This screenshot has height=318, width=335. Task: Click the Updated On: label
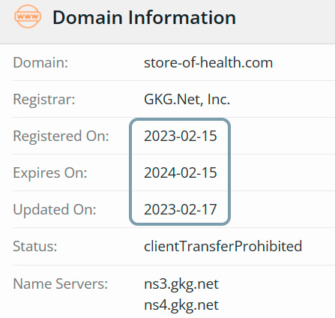[55, 209]
